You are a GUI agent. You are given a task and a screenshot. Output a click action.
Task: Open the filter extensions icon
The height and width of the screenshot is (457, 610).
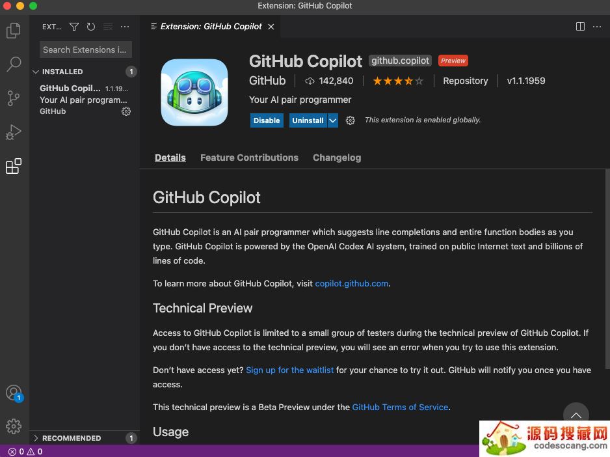coord(73,27)
